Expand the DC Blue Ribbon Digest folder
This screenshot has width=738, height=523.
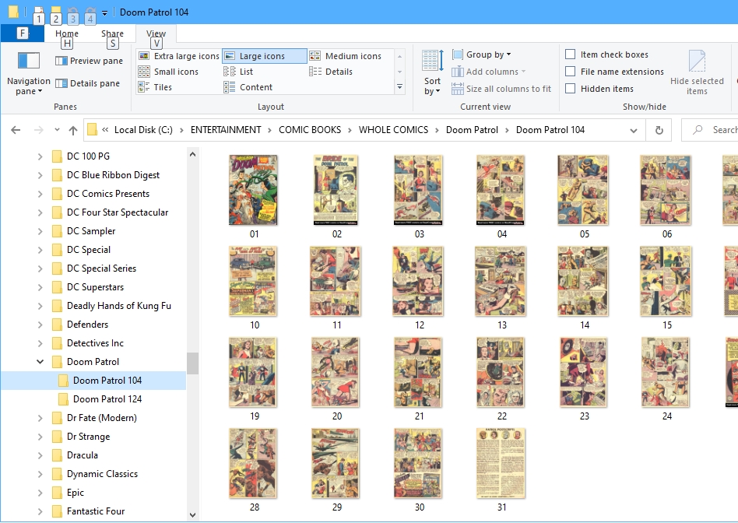[x=40, y=175]
